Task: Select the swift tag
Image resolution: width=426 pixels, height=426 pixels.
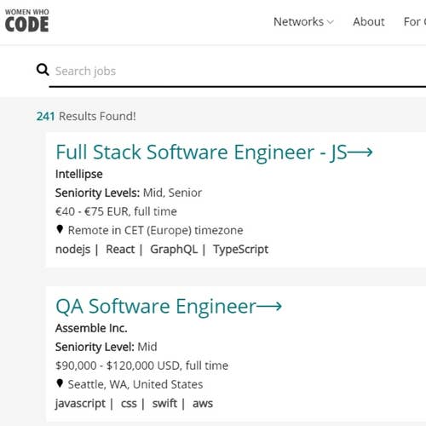Action: tap(164, 403)
